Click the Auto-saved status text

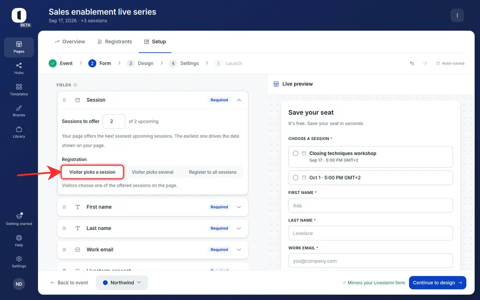point(450,63)
